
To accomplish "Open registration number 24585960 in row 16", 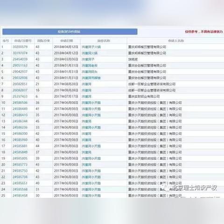I will (20, 140).
